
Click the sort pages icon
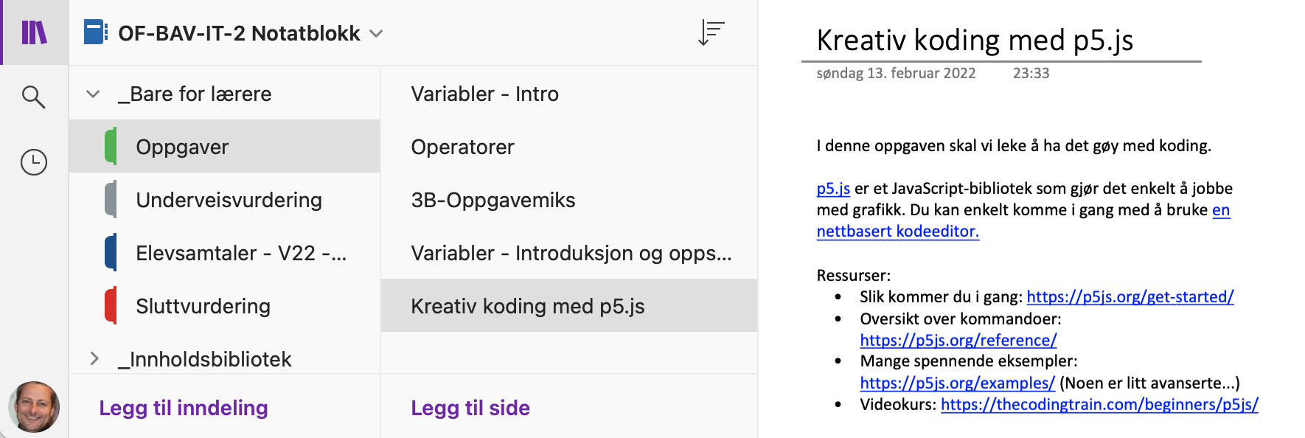click(x=711, y=32)
